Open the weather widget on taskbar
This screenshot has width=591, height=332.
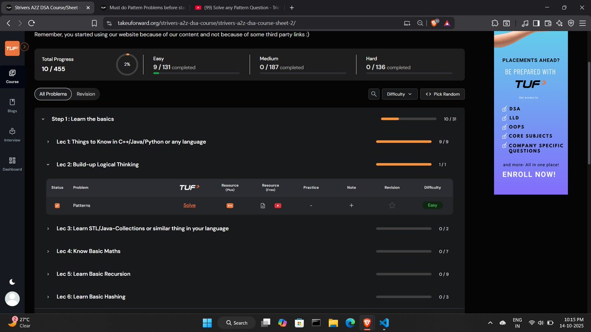coord(20,323)
